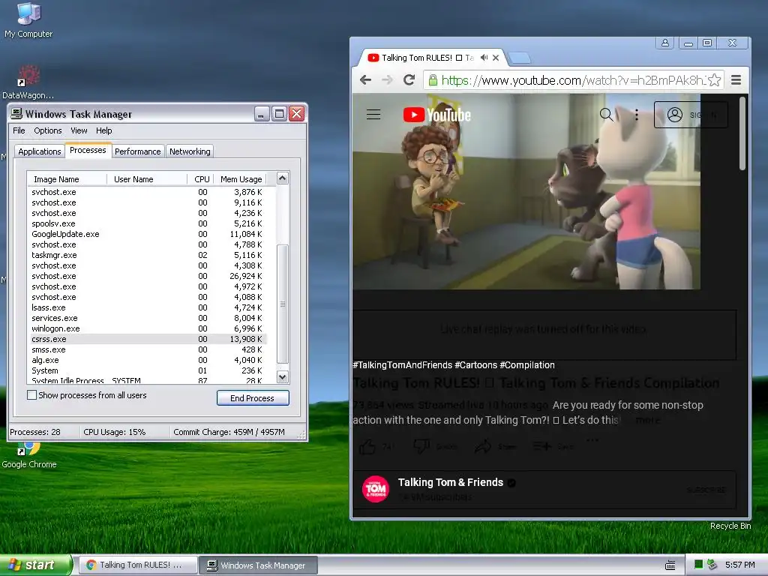
Task: Click on the video player frame
Action: click(526, 191)
